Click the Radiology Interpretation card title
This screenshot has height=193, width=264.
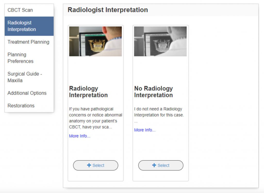(88, 92)
